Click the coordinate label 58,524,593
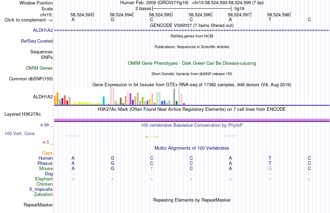 point(82,15)
